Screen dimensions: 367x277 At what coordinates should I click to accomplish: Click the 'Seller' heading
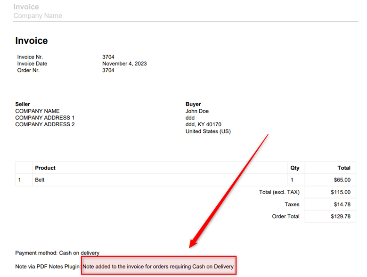[x=23, y=104]
